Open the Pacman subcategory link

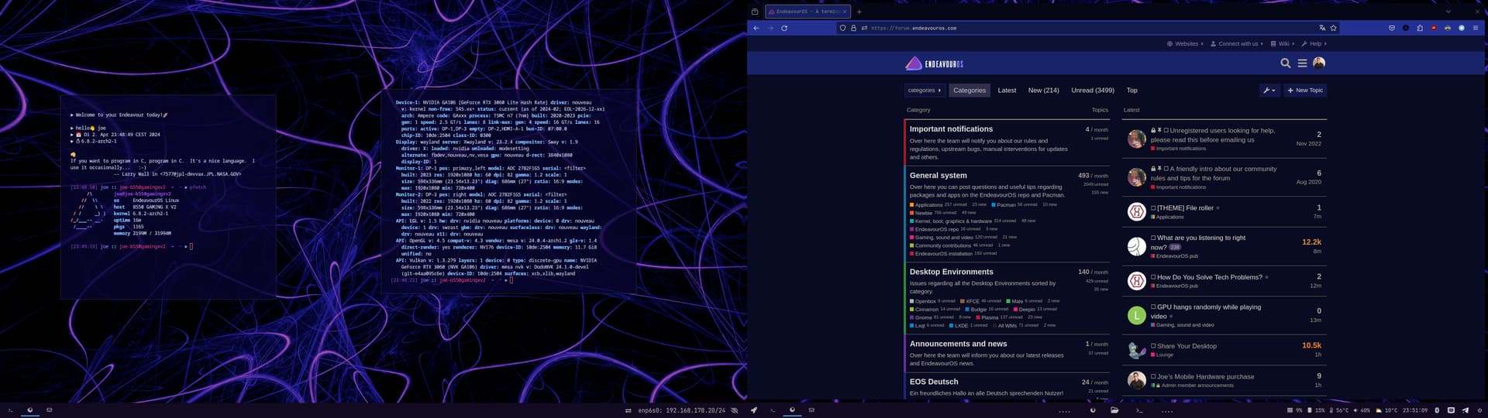click(1006, 205)
